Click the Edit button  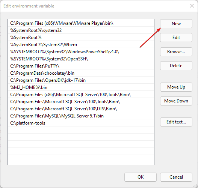[176, 38]
